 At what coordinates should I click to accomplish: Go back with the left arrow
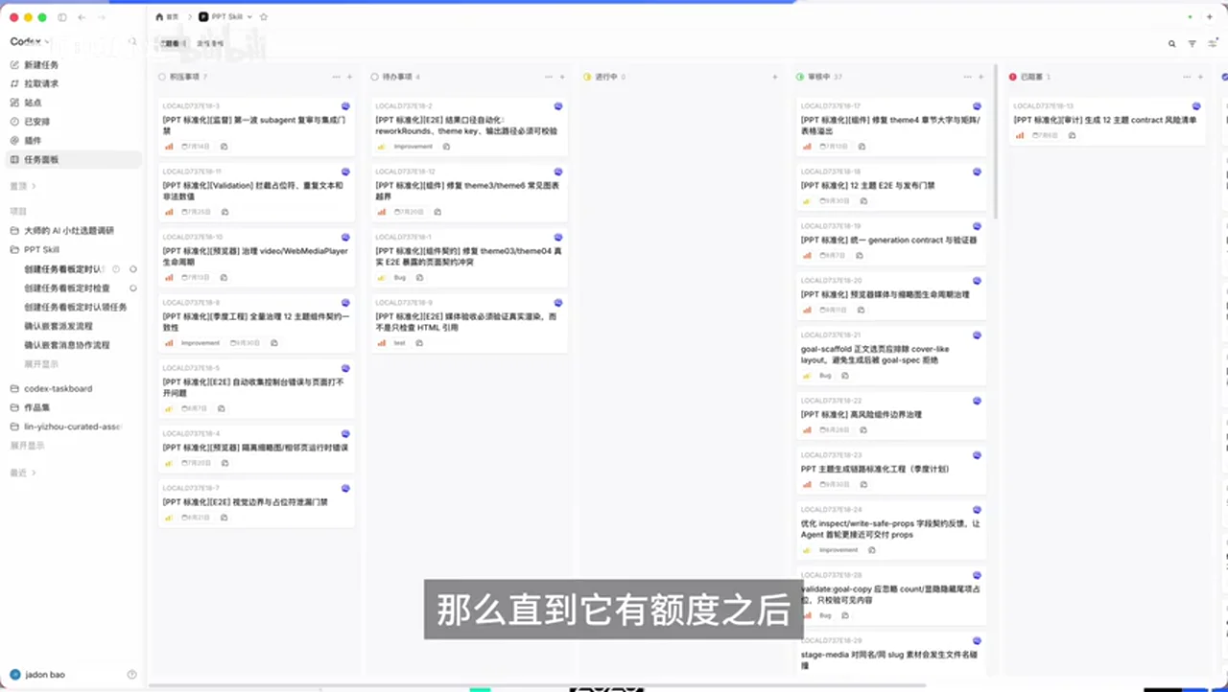pyautogui.click(x=82, y=17)
